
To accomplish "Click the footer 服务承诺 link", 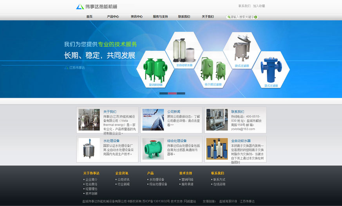I will point(187,184).
